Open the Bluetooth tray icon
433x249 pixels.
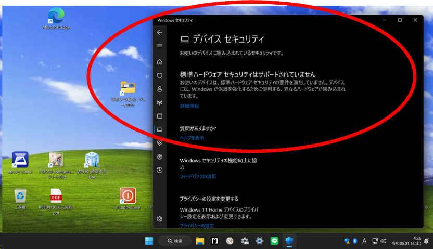coord(355,241)
